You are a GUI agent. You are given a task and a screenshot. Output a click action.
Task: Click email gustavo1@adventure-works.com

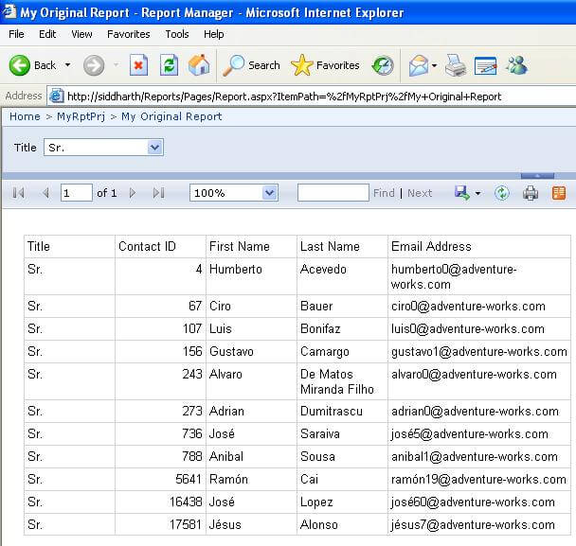(479, 351)
